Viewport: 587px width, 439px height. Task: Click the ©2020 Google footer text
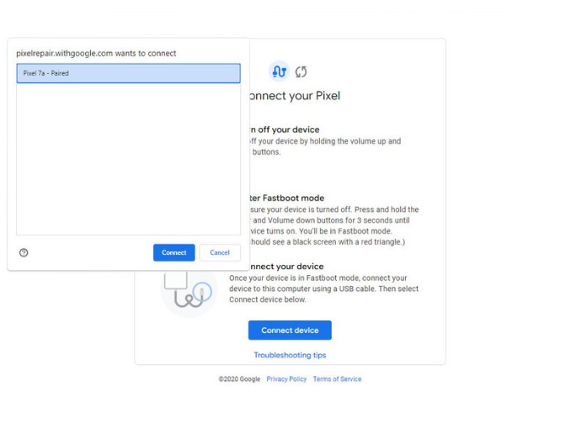pyautogui.click(x=239, y=380)
